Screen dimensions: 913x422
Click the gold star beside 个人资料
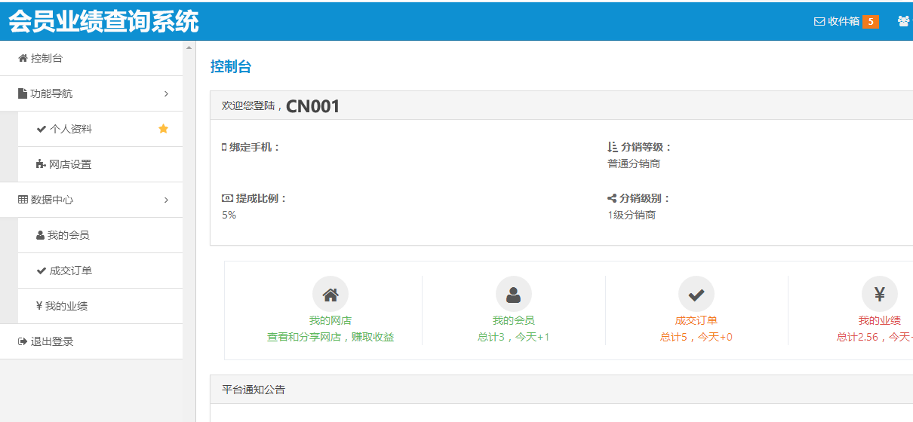pyautogui.click(x=163, y=129)
